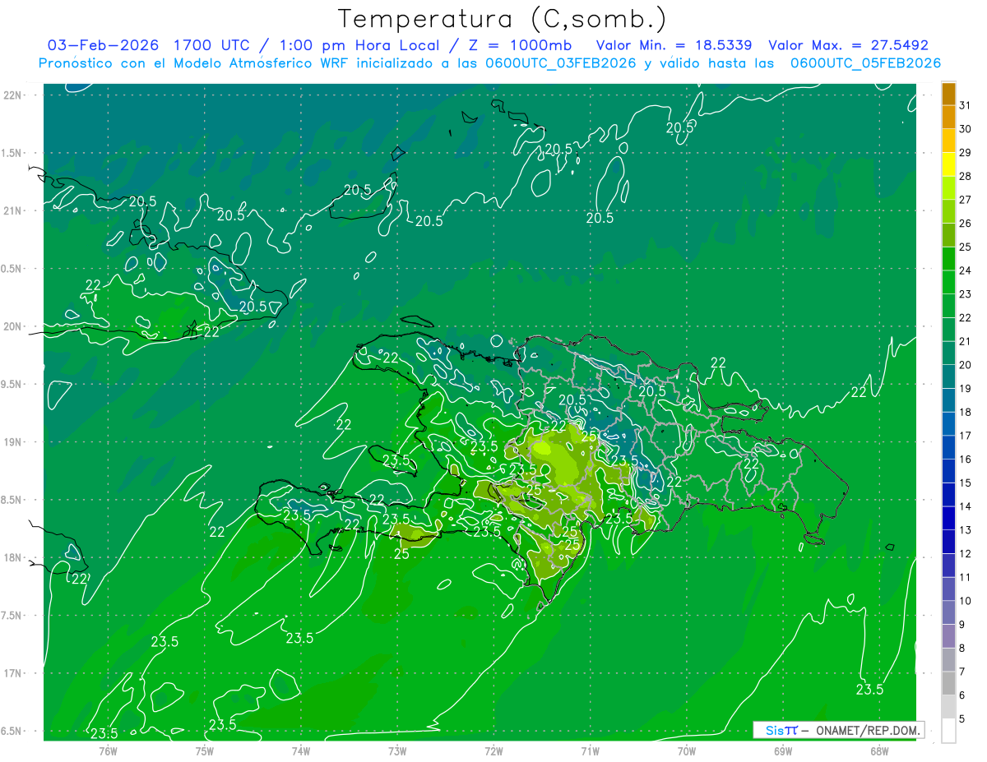Click the '25' label on the color scale
987x762 pixels.
point(965,247)
